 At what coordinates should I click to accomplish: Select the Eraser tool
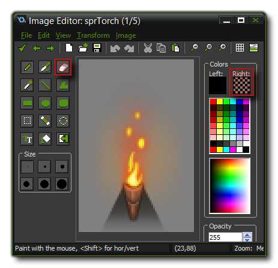[63, 67]
